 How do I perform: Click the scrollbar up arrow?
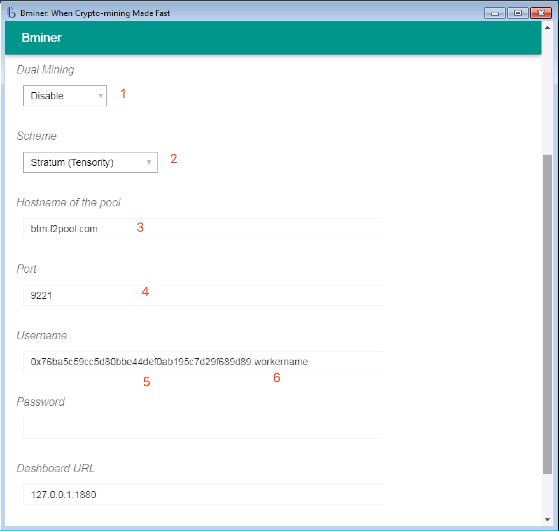coord(547,27)
